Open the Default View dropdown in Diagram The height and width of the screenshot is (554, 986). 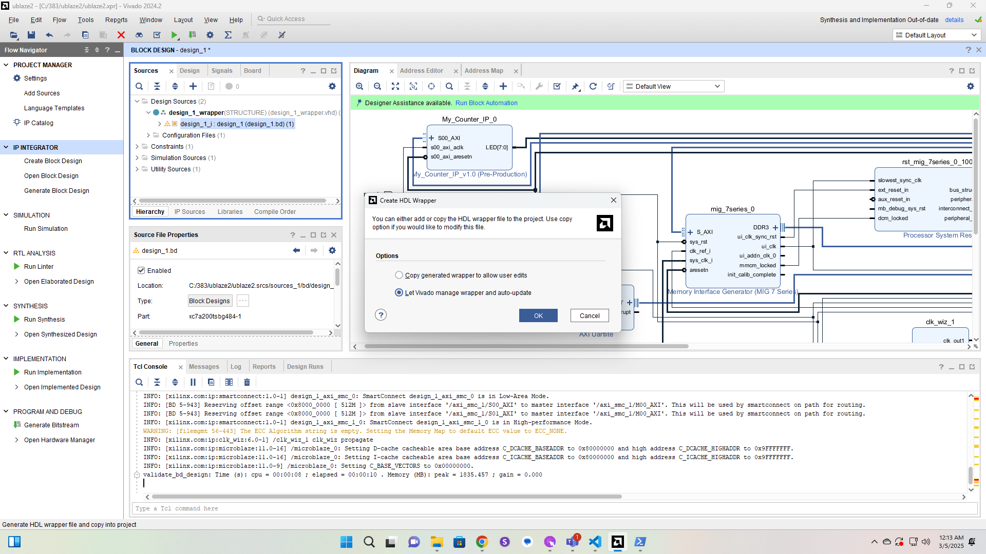(673, 86)
